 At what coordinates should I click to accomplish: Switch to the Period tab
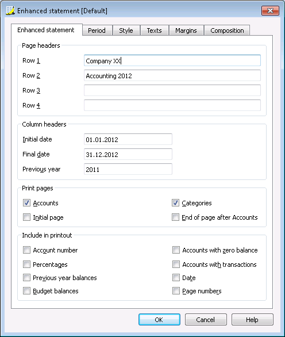(x=97, y=30)
